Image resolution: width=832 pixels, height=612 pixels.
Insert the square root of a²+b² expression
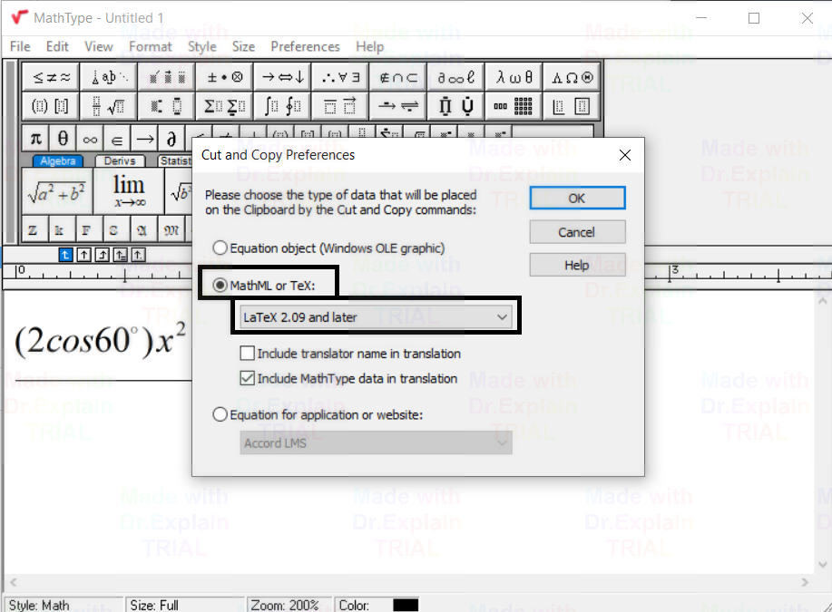click(57, 192)
